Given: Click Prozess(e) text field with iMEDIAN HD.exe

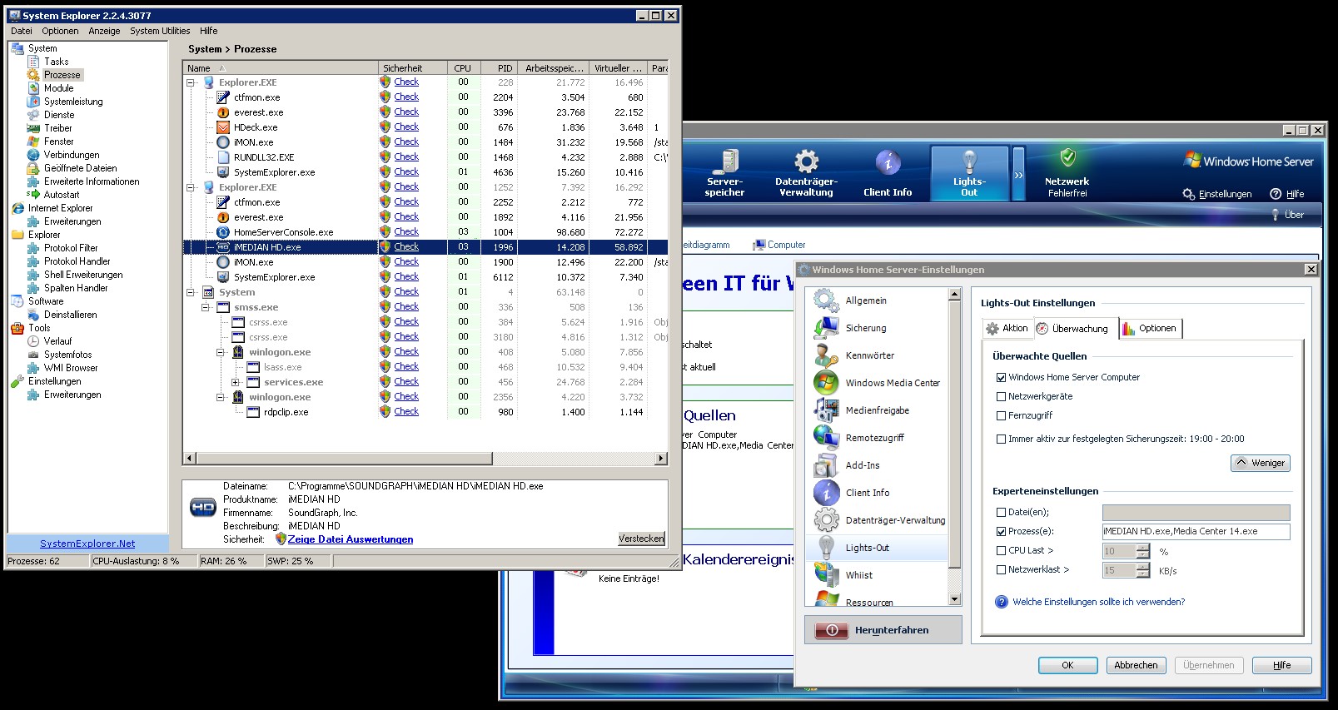Looking at the screenshot, I should (x=1196, y=531).
